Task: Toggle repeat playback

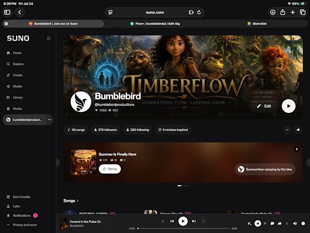Action: [x=203, y=221]
